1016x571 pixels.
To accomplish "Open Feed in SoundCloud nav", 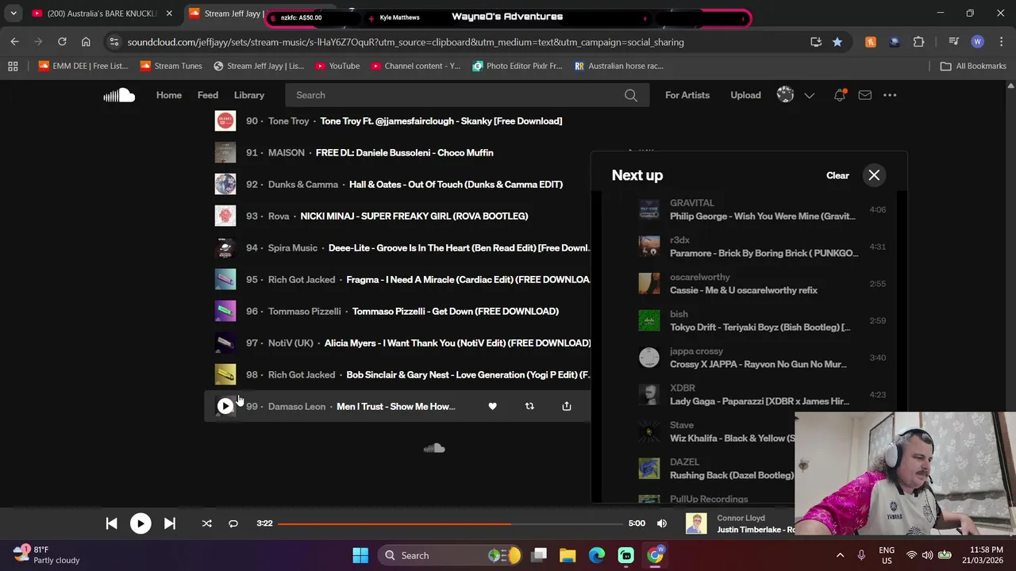I will pos(208,95).
